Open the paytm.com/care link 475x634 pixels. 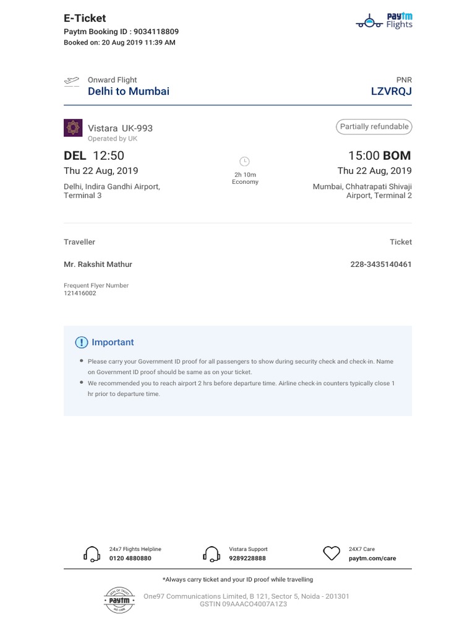pos(372,558)
